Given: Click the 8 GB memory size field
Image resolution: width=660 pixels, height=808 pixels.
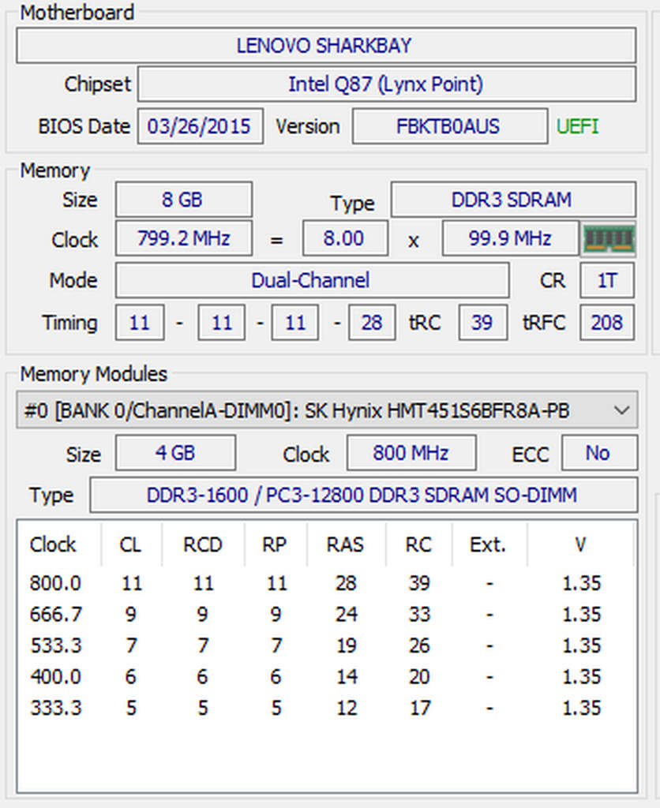Looking at the screenshot, I should pyautogui.click(x=183, y=200).
